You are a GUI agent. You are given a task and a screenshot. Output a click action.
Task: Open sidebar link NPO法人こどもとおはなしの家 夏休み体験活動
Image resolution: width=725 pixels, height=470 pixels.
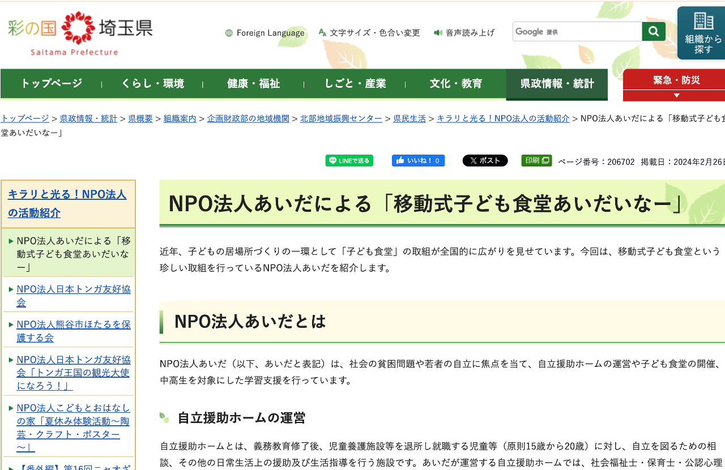tap(74, 428)
